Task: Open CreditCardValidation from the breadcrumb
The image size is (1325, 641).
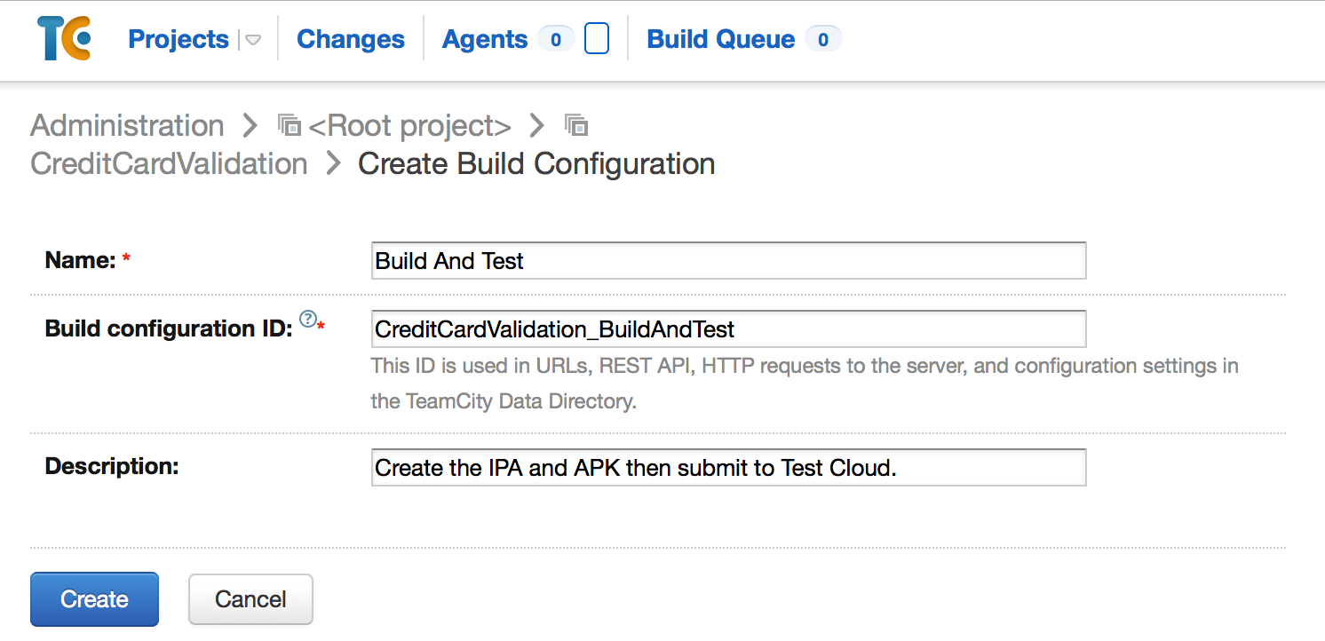Action: point(168,163)
